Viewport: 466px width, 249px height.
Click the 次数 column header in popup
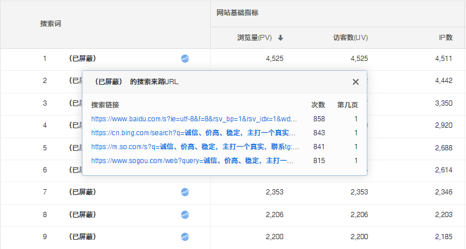[x=318, y=105]
